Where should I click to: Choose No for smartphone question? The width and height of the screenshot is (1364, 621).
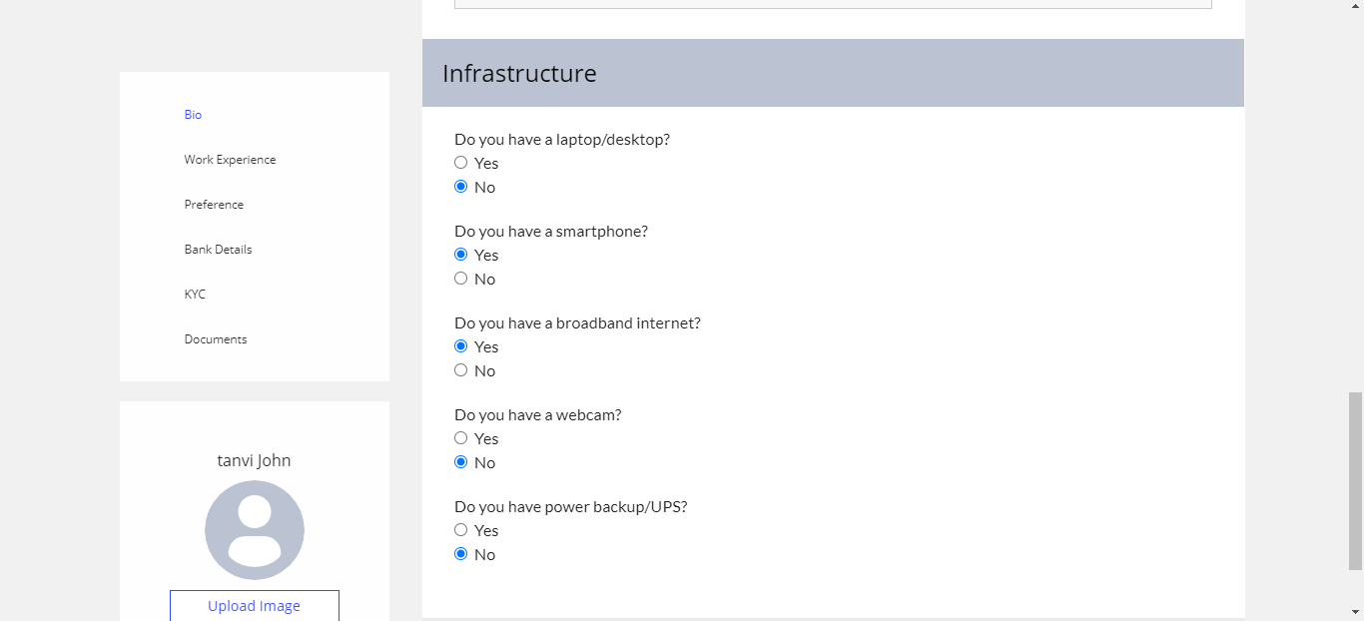[x=460, y=279]
